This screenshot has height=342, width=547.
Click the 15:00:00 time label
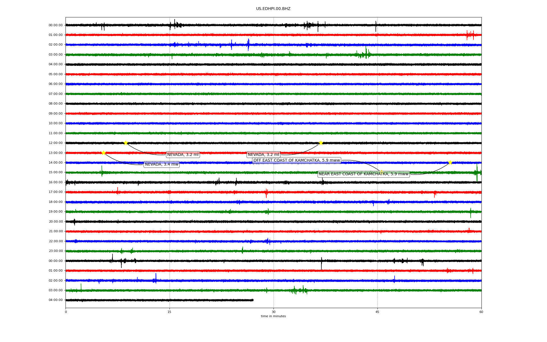pos(56,172)
